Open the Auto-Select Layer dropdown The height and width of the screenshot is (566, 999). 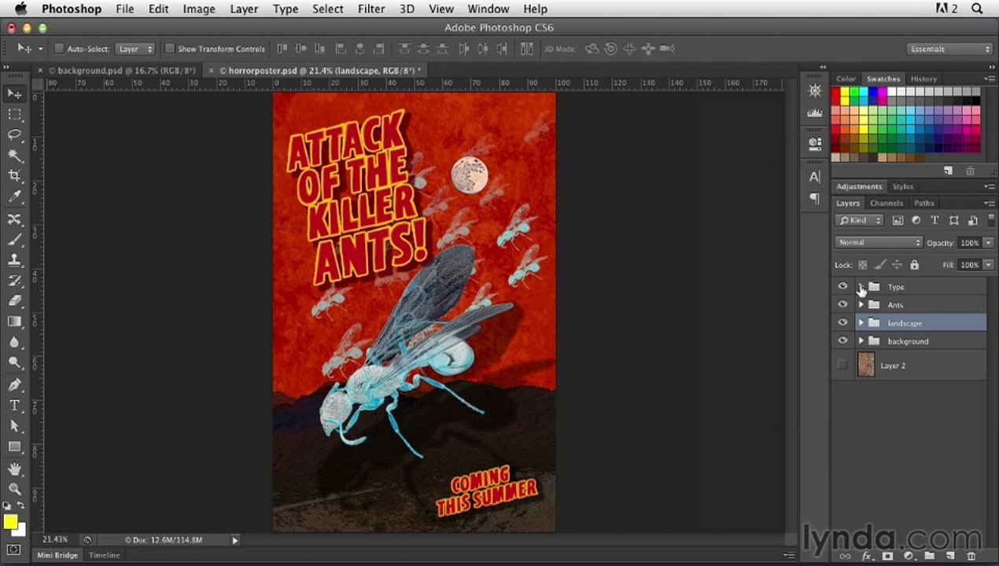[x=135, y=49]
